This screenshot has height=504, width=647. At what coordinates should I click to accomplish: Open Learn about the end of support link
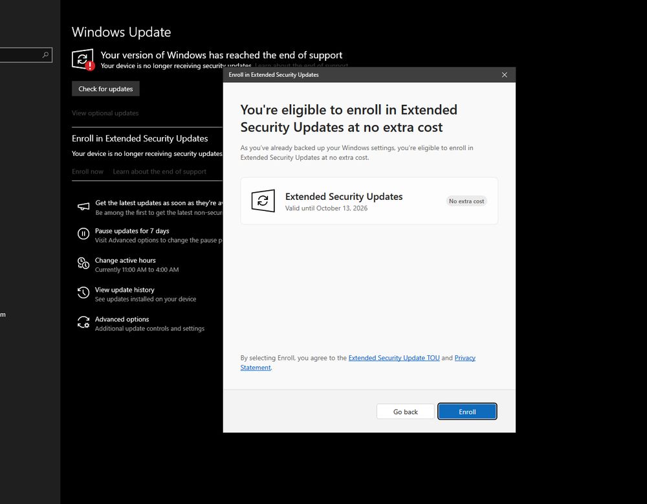click(x=159, y=171)
